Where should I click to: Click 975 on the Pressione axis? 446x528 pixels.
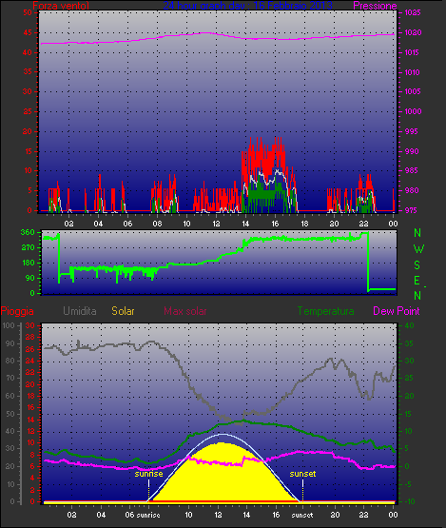pyautogui.click(x=411, y=210)
